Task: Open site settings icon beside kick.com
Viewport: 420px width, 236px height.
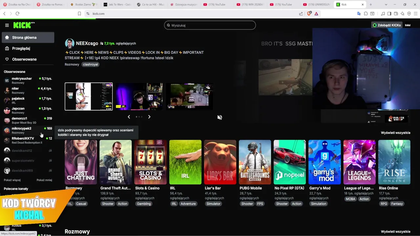Action: (88, 13)
